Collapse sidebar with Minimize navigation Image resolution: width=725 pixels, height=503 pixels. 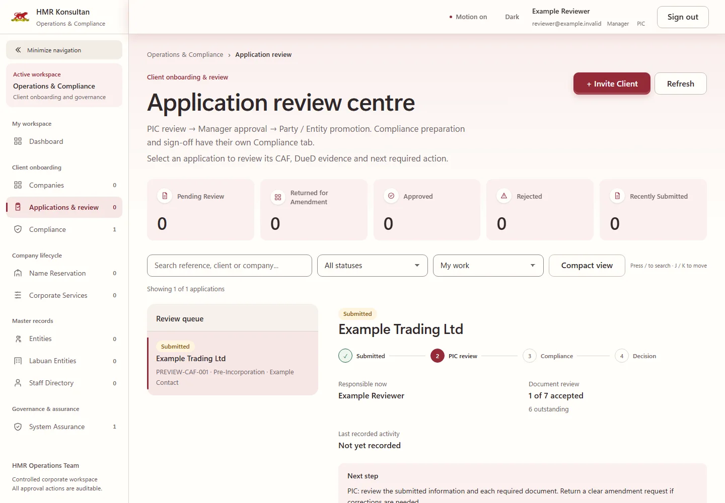click(64, 50)
